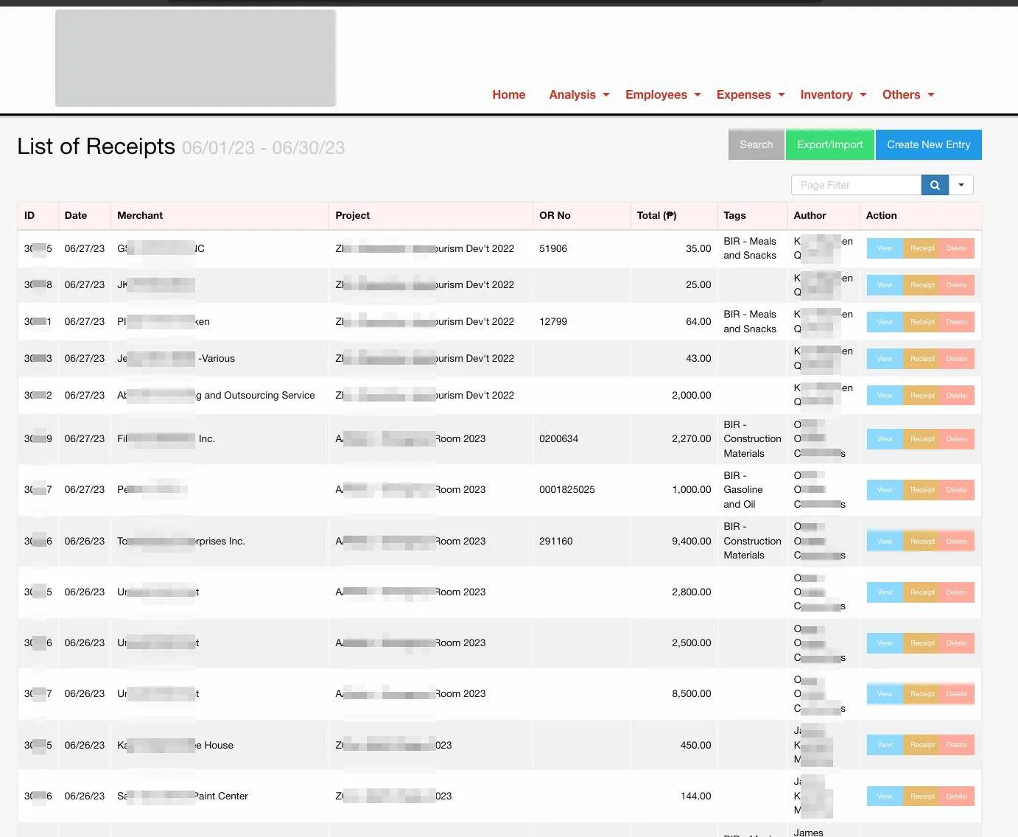Viewport: 1018px width, 837px height.
Task: Delete the 43.00 -Various entry
Action: click(957, 359)
